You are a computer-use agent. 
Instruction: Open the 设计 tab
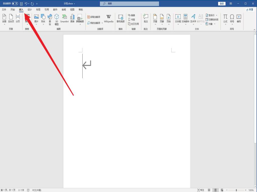pos(30,10)
